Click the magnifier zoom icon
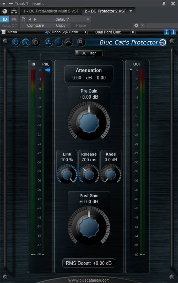The image size is (178, 283). 81,43
